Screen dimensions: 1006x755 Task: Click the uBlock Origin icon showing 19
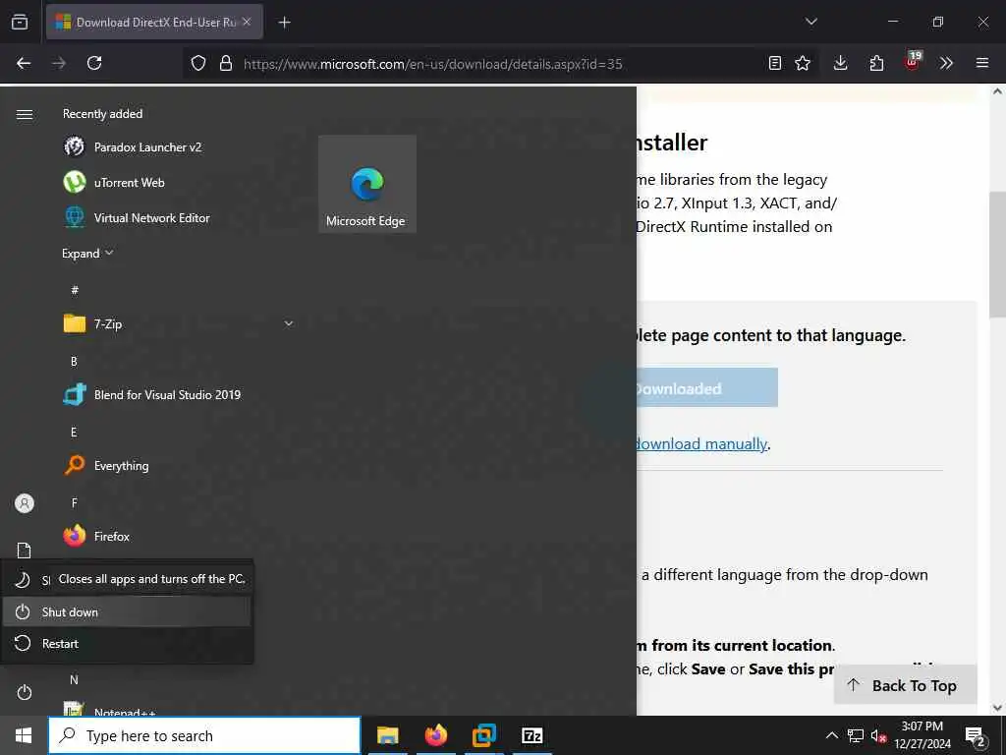pyautogui.click(x=913, y=62)
